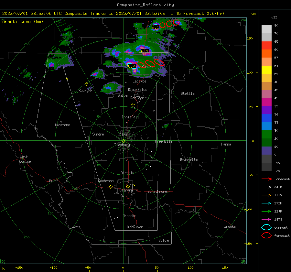Click the Didsbury map label
Image resolution: width=291 pixels, height=272 pixels.
(122, 145)
